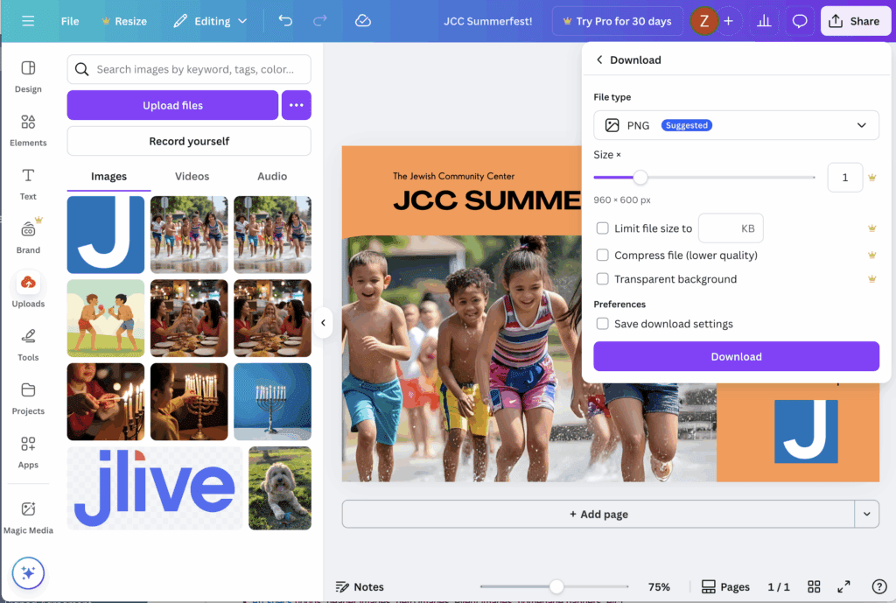
Task: Open the comments speech bubble icon
Action: click(799, 21)
